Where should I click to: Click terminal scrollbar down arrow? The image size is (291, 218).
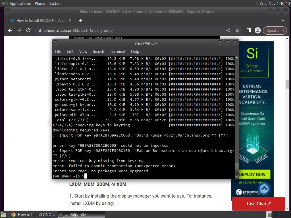(x=237, y=177)
